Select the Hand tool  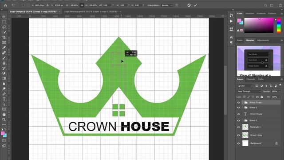click(x=4, y=115)
